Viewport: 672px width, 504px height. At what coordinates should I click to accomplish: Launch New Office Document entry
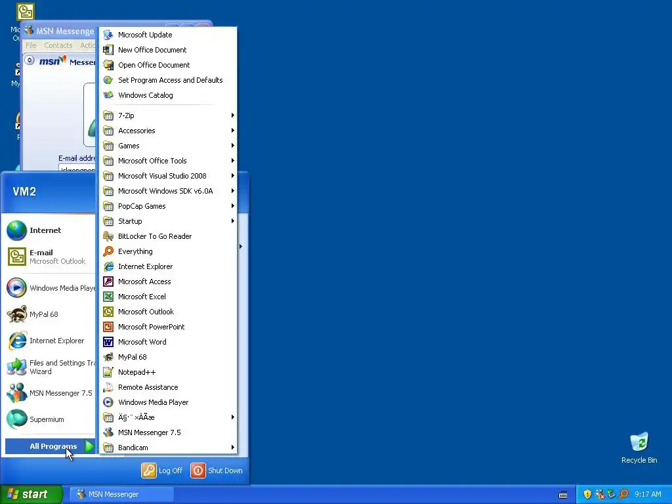pyautogui.click(x=168, y=50)
